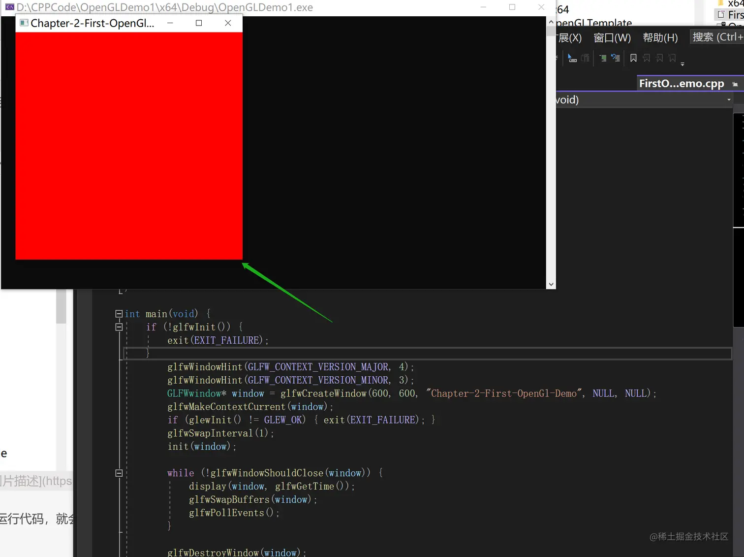Click the comment selected lines icon
This screenshot has width=744, height=557.
click(603, 58)
